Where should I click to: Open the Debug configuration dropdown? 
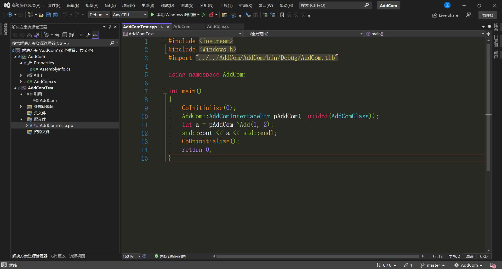click(99, 15)
